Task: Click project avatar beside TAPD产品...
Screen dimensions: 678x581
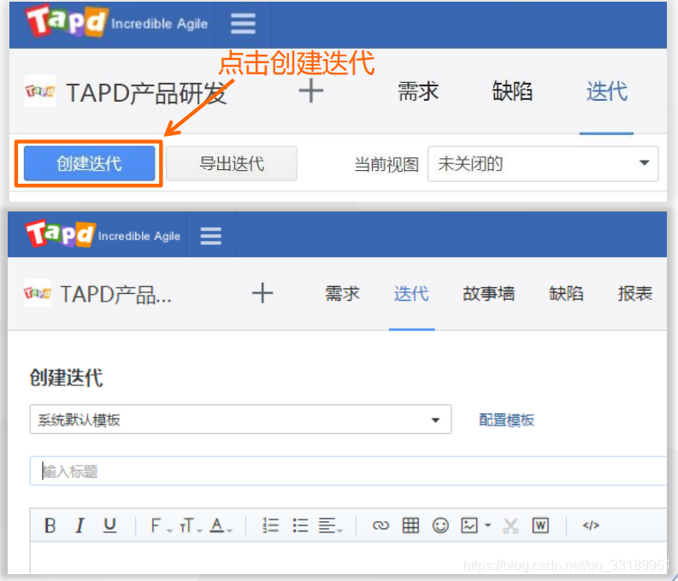Action: tap(37, 293)
